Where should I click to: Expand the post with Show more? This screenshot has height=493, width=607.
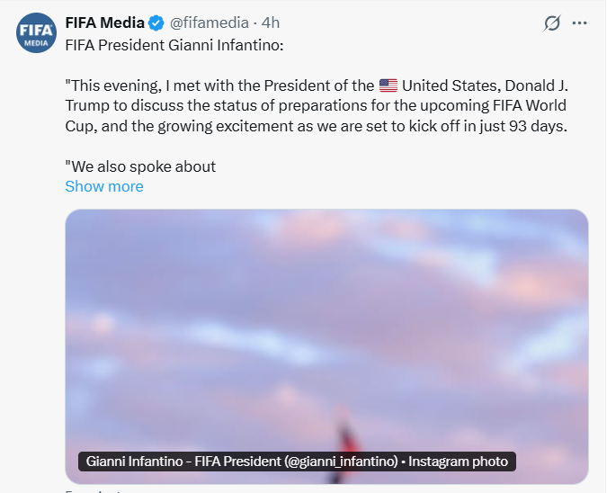[104, 186]
